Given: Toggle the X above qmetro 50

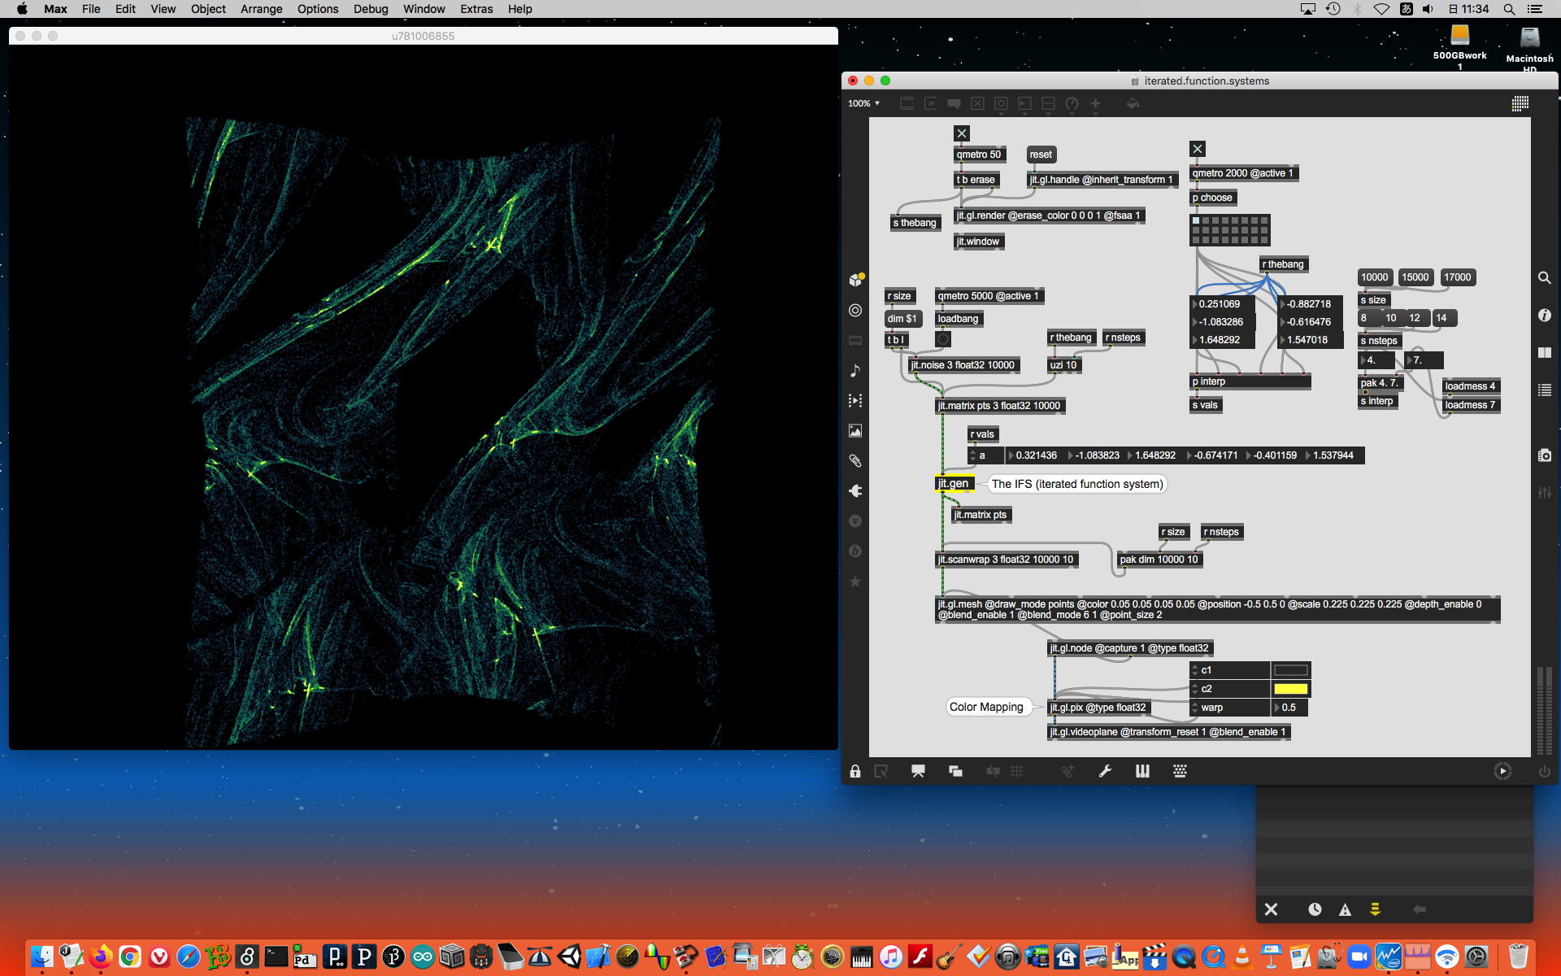Looking at the screenshot, I should coord(962,133).
